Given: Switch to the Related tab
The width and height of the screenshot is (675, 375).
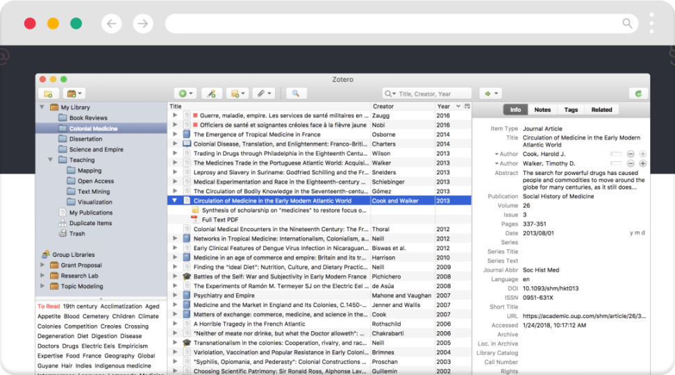Looking at the screenshot, I should pos(601,110).
